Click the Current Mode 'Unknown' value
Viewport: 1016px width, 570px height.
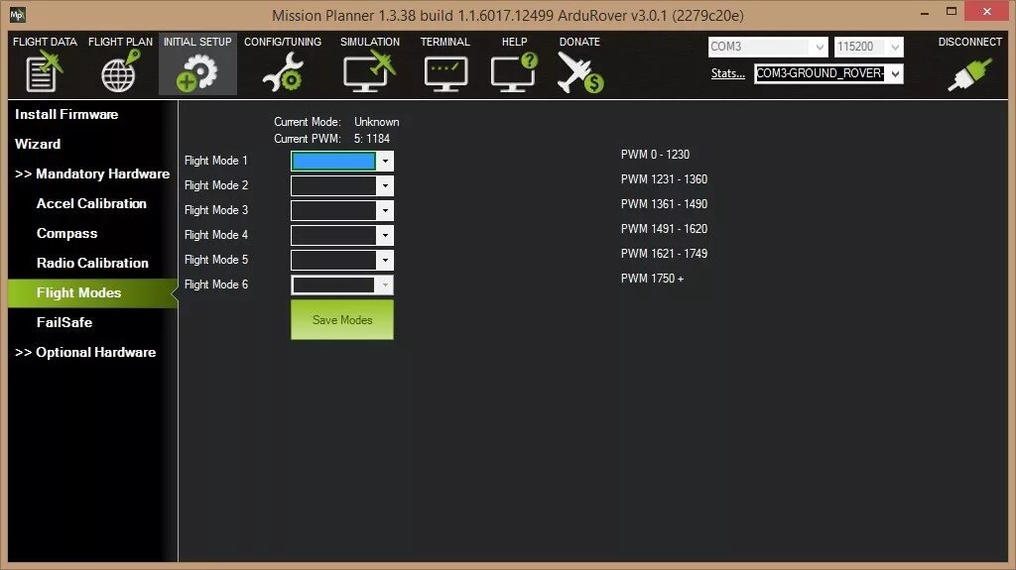coord(376,122)
